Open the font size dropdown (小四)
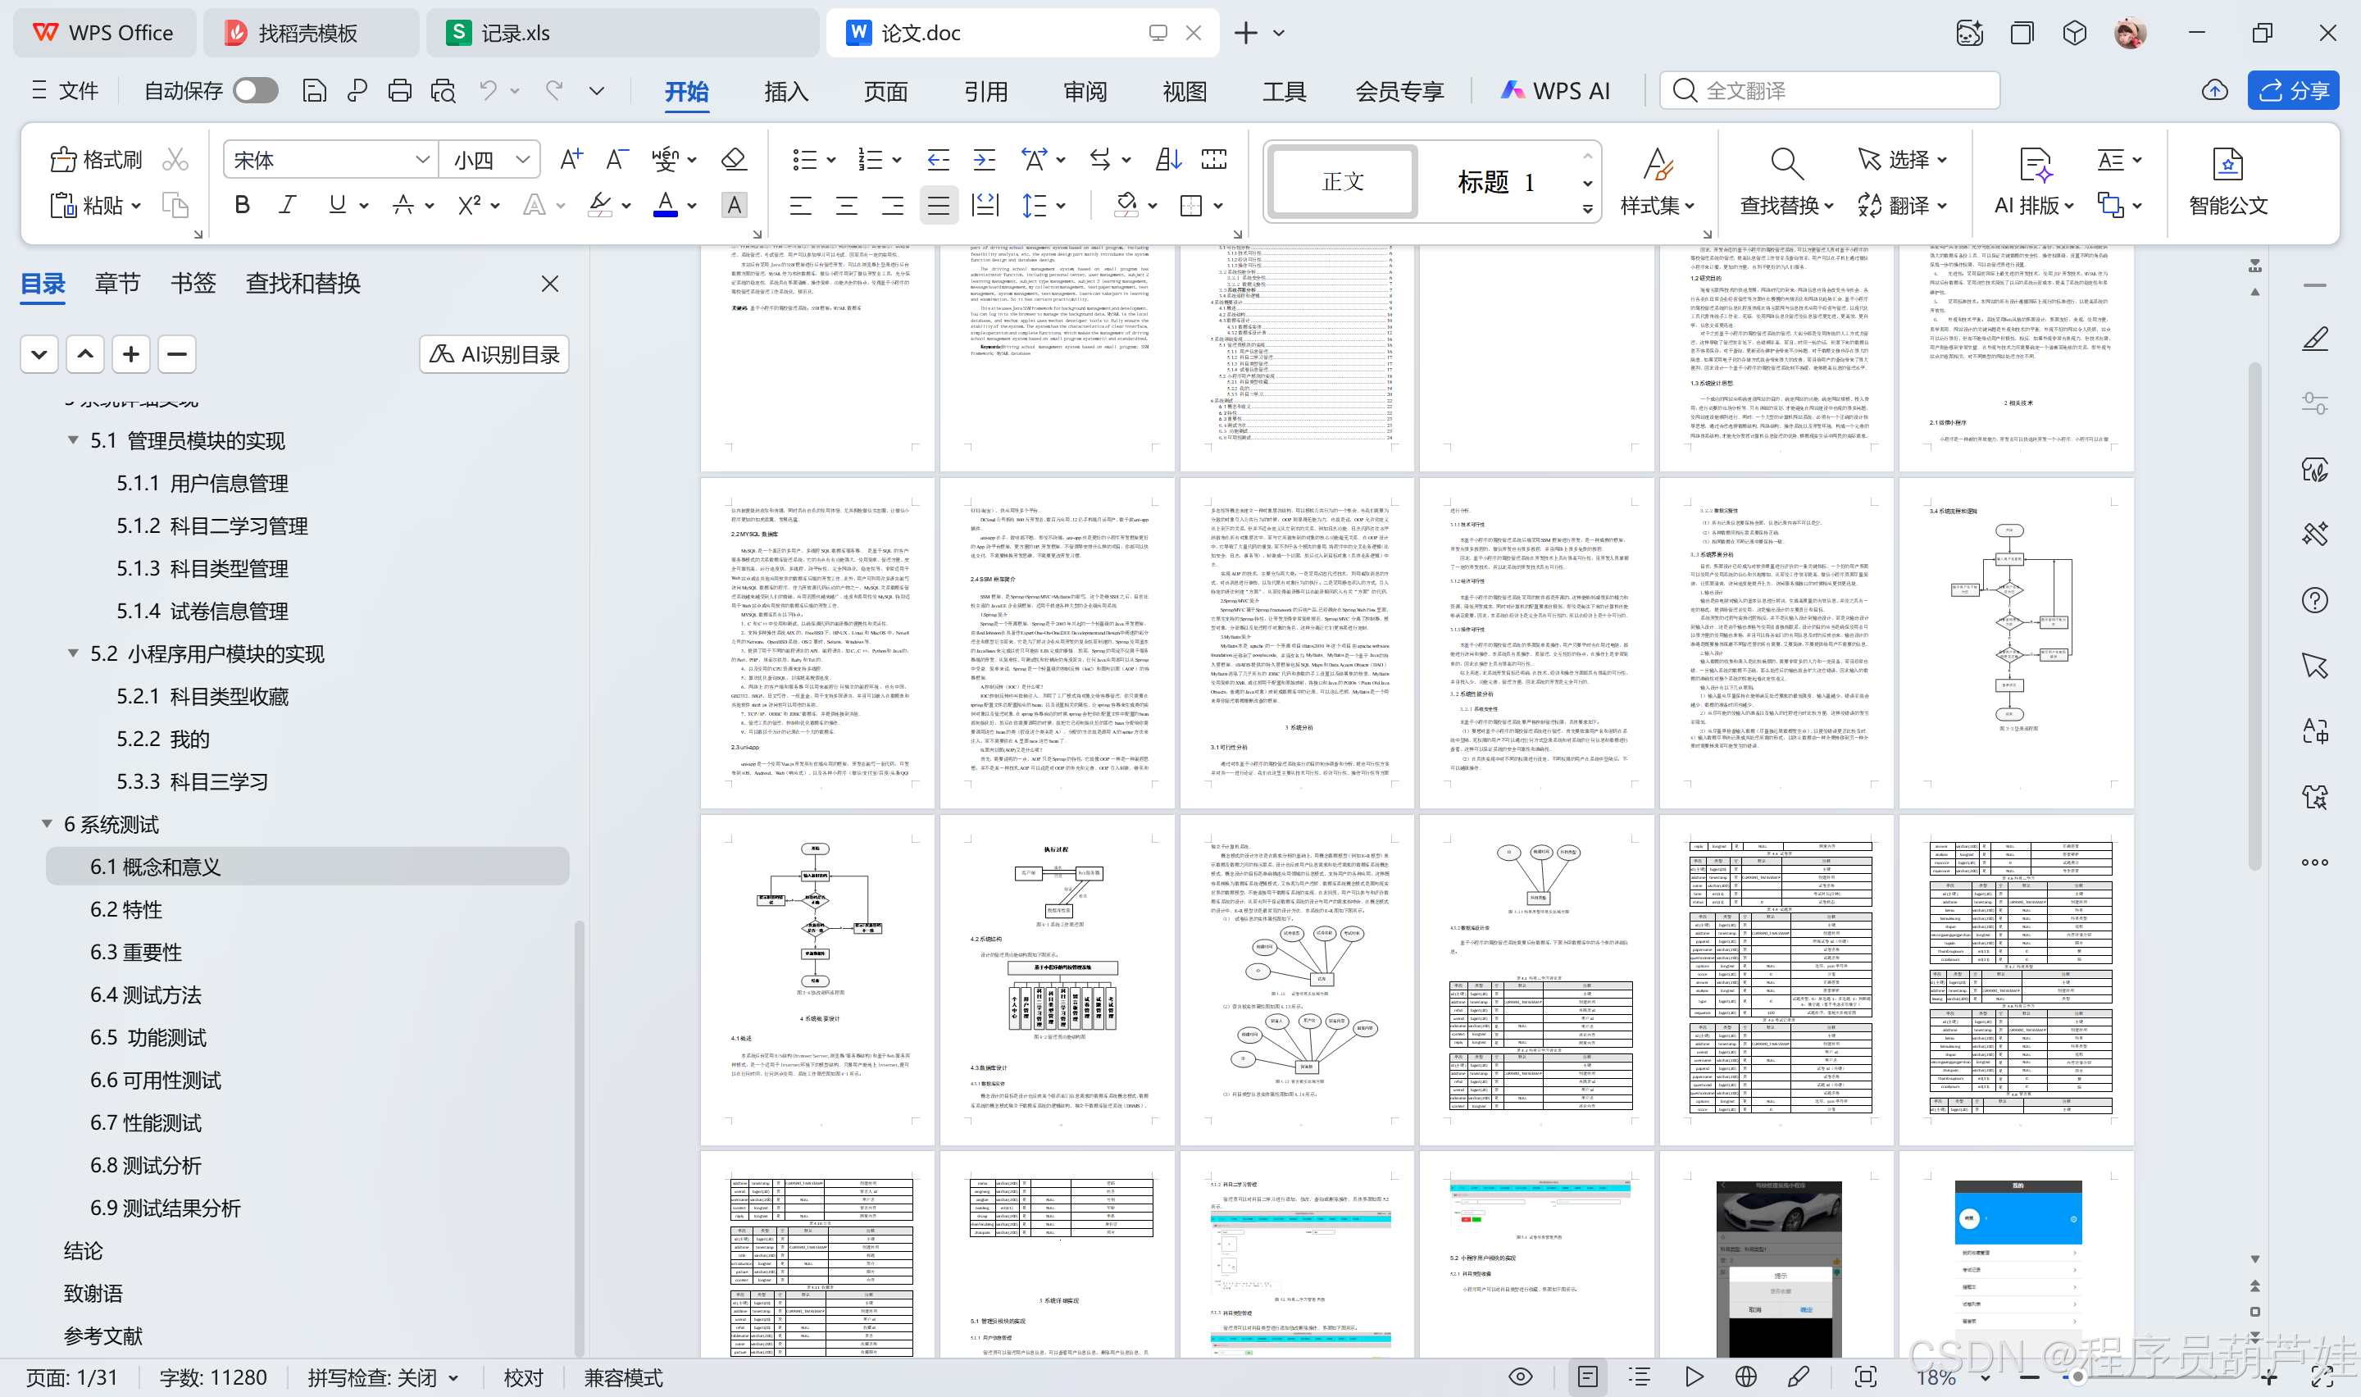 [523, 159]
